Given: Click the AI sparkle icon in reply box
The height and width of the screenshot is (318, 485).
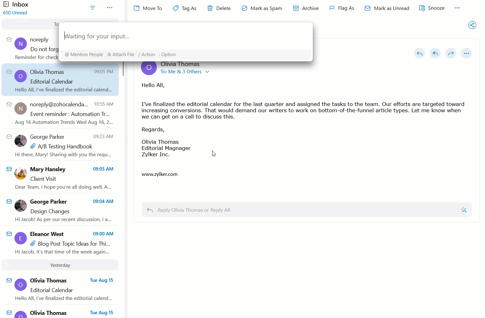Looking at the screenshot, I should [464, 210].
